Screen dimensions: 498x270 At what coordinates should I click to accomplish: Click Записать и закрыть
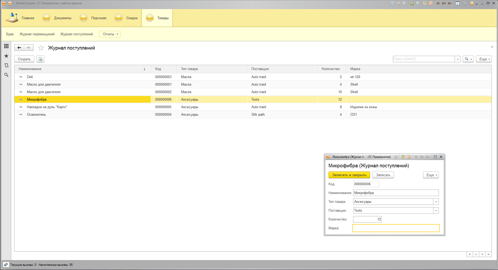click(x=349, y=175)
